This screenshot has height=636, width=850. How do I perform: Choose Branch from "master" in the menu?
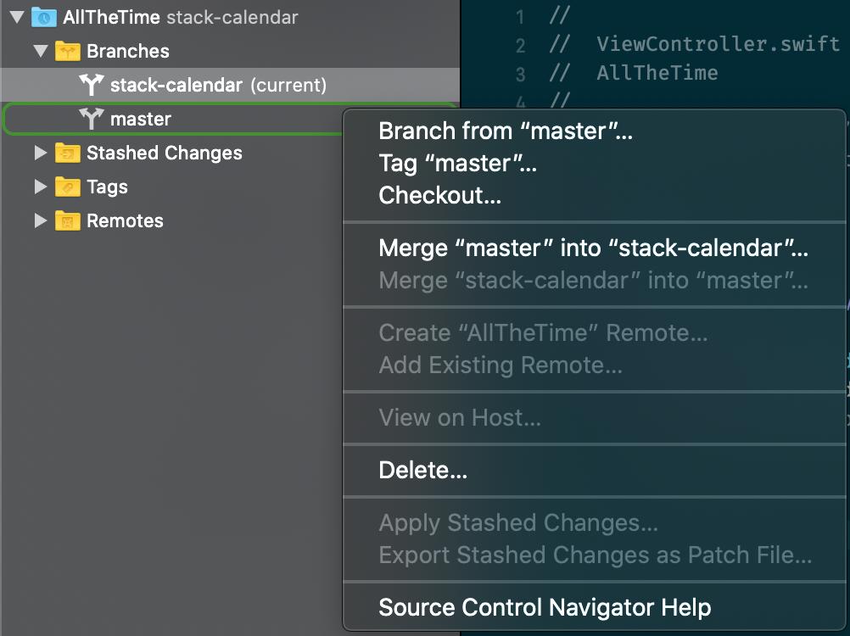click(x=504, y=131)
